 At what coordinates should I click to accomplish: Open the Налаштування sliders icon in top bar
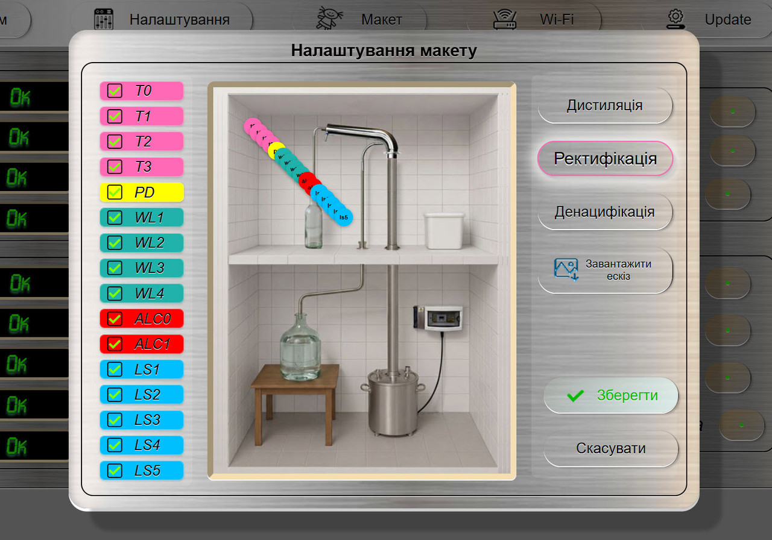(x=104, y=19)
